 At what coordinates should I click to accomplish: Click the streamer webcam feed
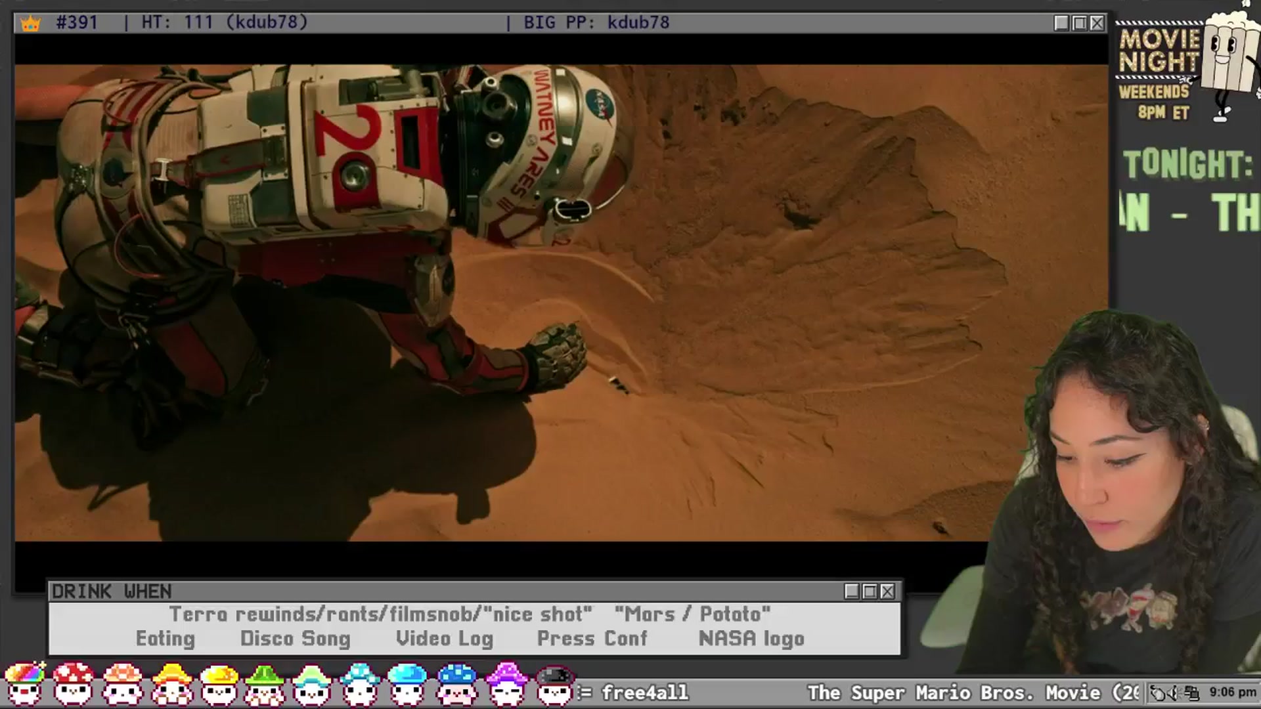1110,492
